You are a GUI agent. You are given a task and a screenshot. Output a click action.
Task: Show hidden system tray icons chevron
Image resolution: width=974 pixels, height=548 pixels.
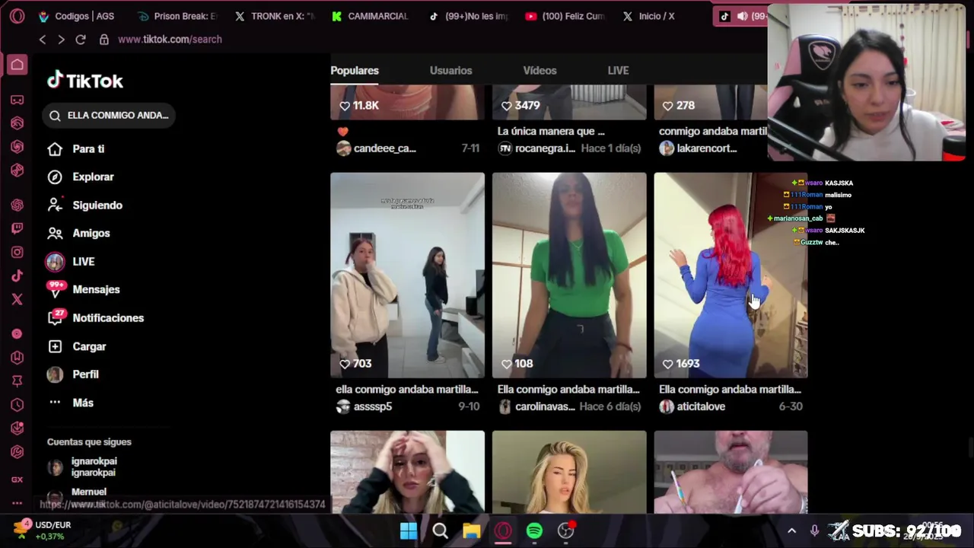791,530
